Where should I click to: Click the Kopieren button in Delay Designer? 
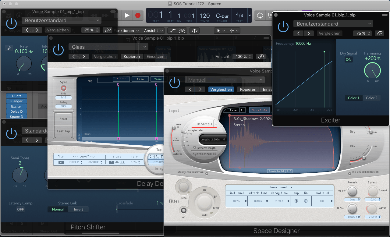pyautogui.click(x=132, y=56)
